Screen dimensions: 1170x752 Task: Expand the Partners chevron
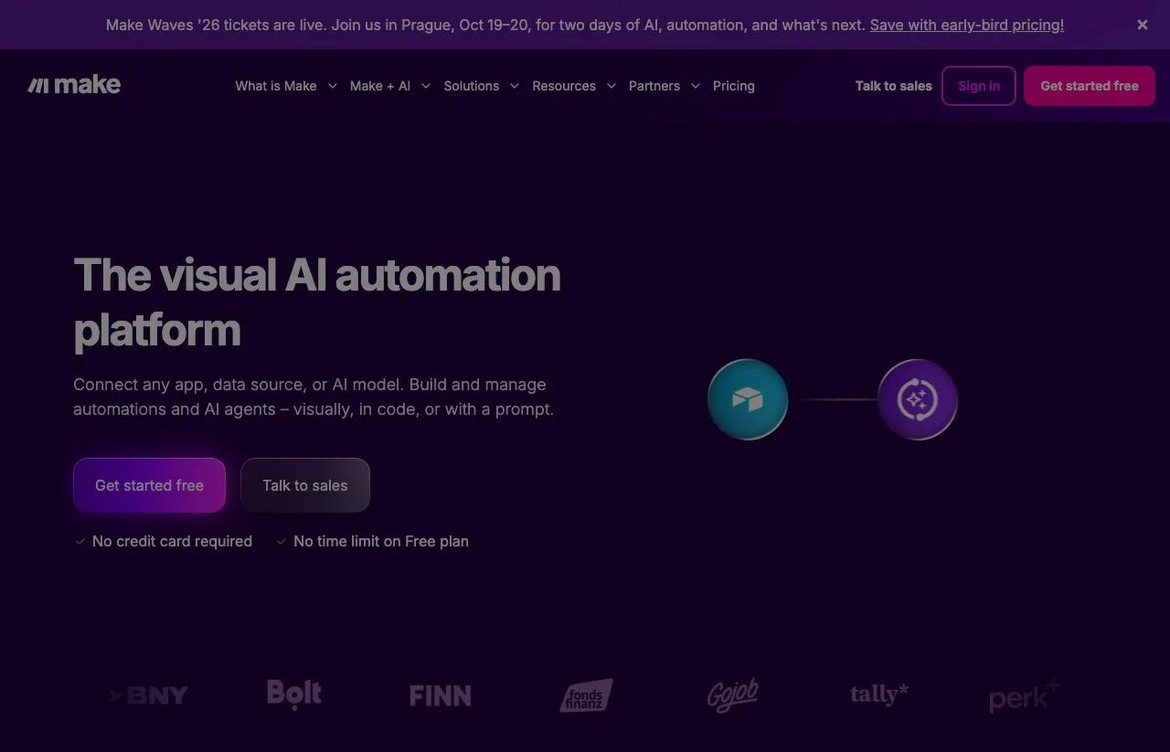click(695, 86)
